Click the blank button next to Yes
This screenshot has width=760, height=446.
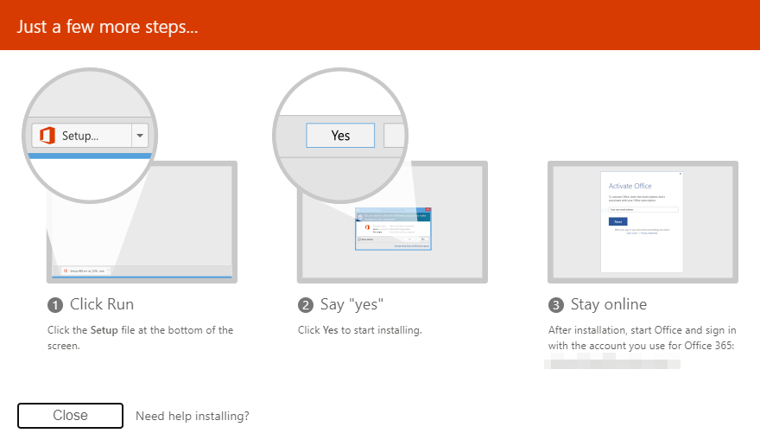point(394,136)
